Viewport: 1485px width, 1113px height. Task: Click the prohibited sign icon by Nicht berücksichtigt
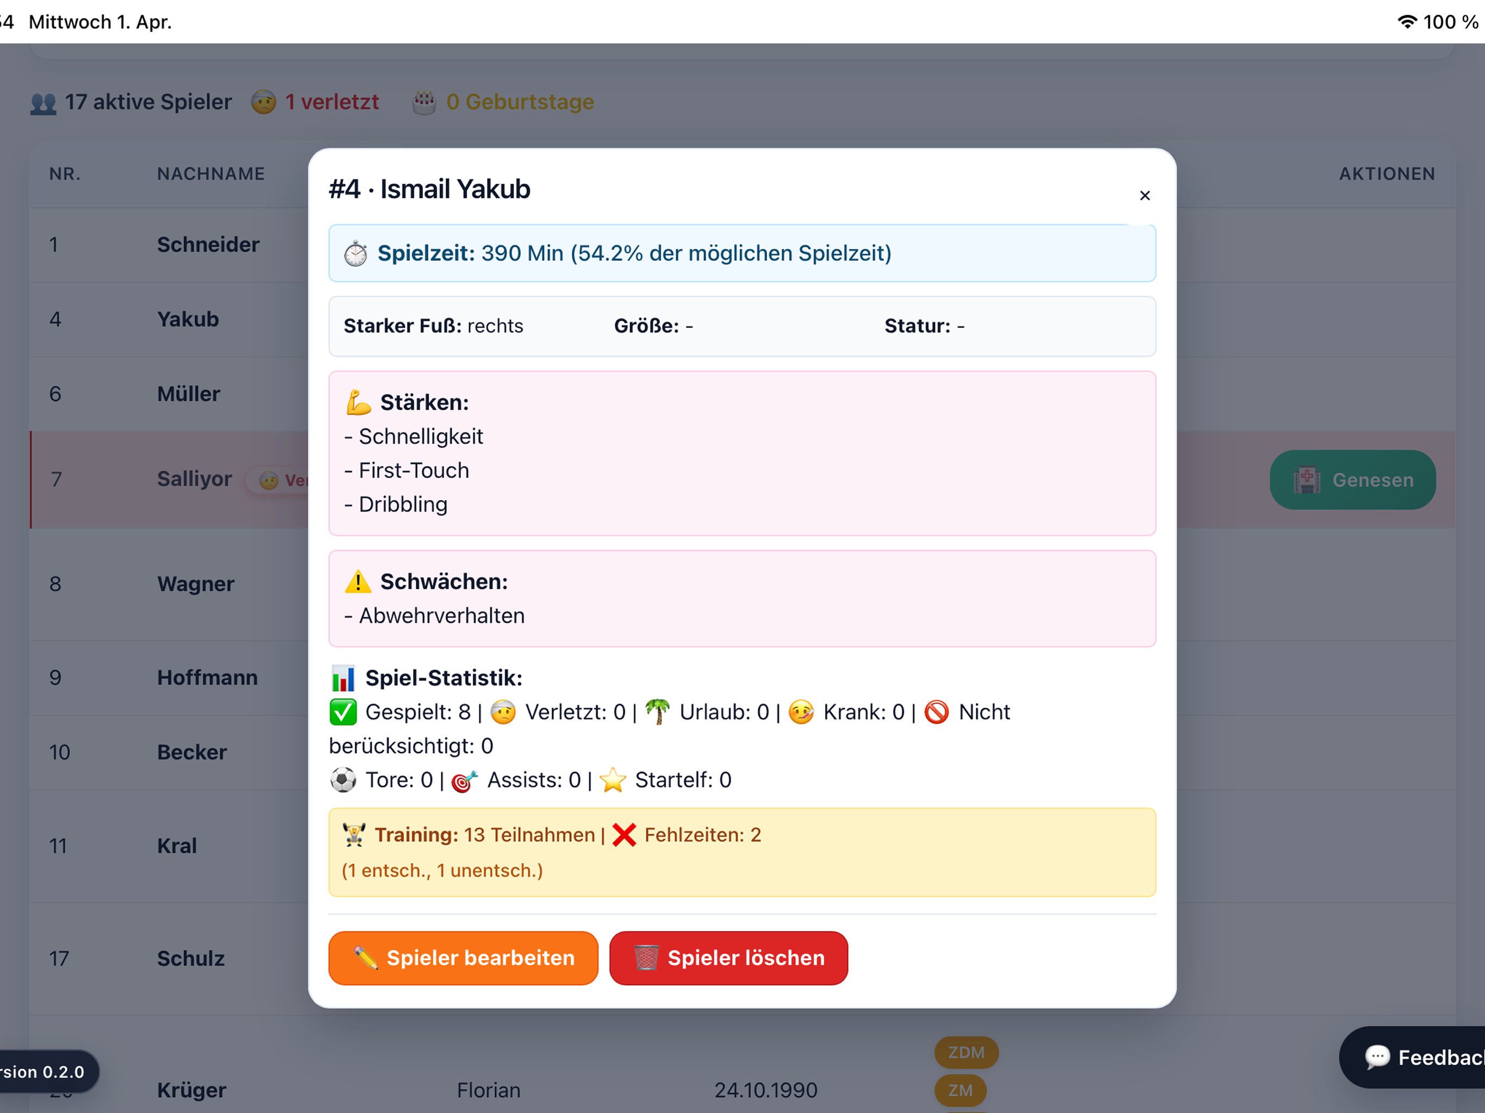(937, 711)
